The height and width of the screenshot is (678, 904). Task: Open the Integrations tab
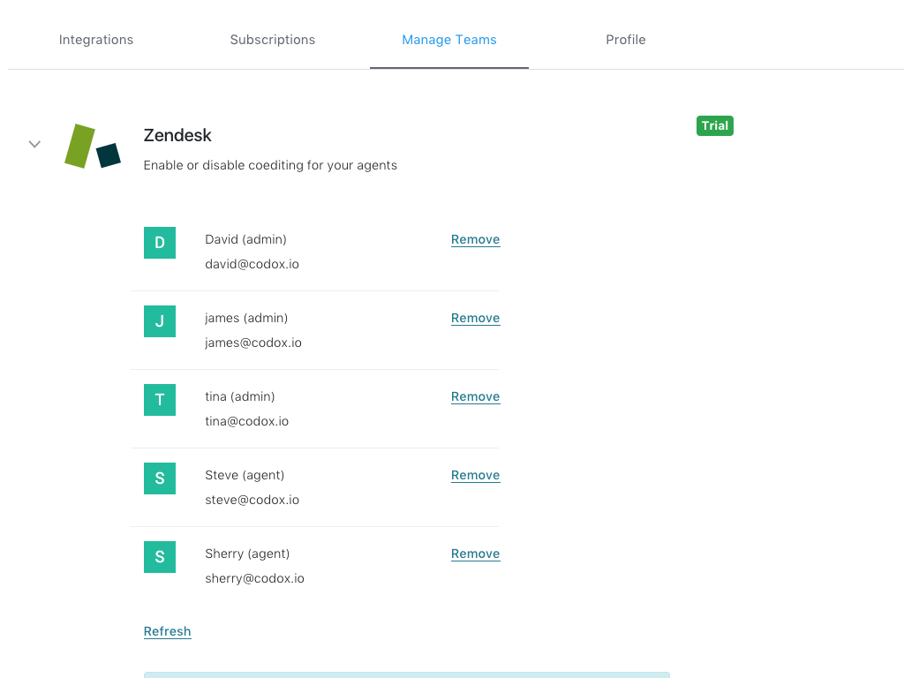[x=96, y=40]
